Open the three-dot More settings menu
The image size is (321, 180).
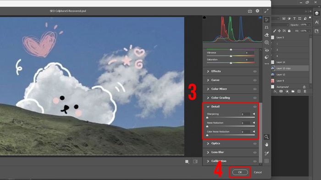coord(266,64)
